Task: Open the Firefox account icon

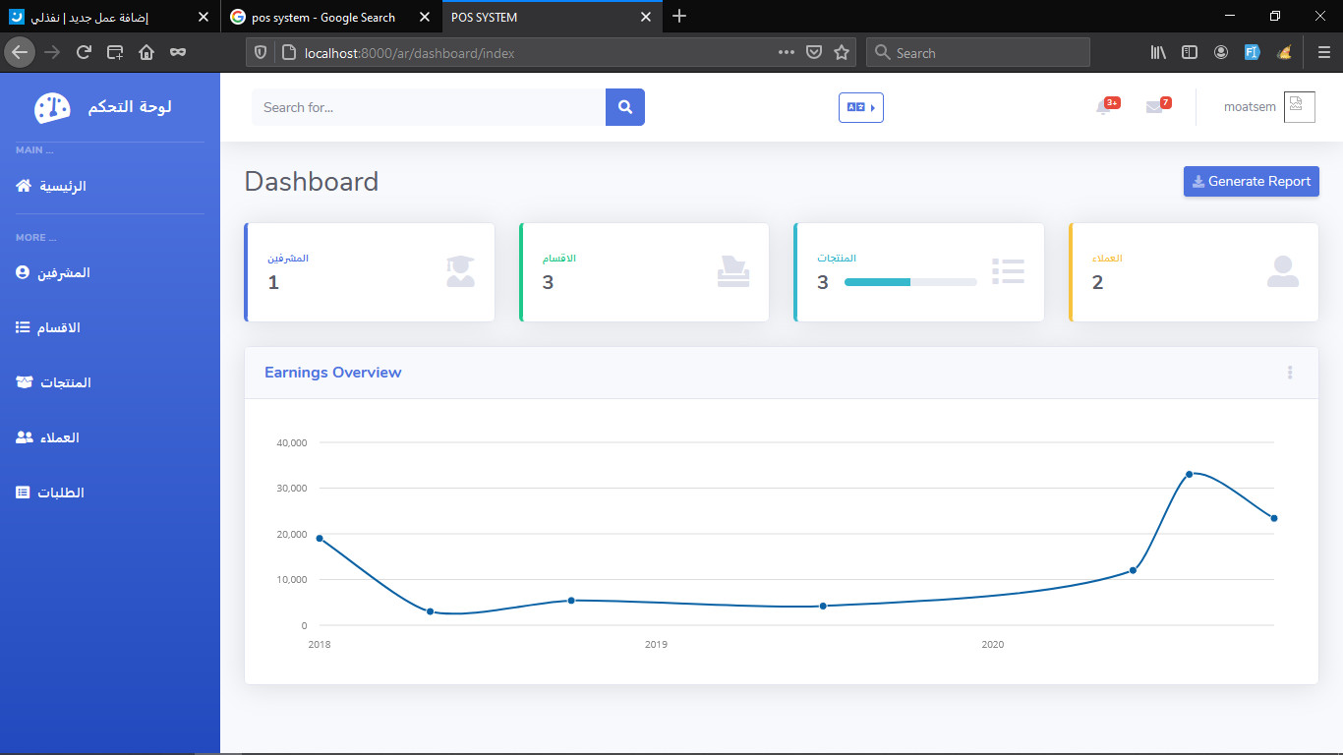Action: pyautogui.click(x=1221, y=52)
